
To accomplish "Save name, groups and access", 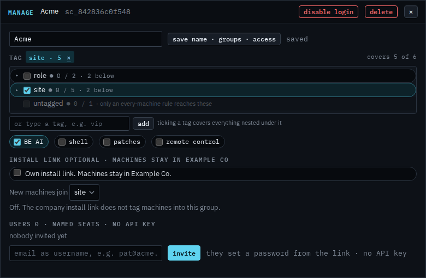I will click(x=224, y=39).
